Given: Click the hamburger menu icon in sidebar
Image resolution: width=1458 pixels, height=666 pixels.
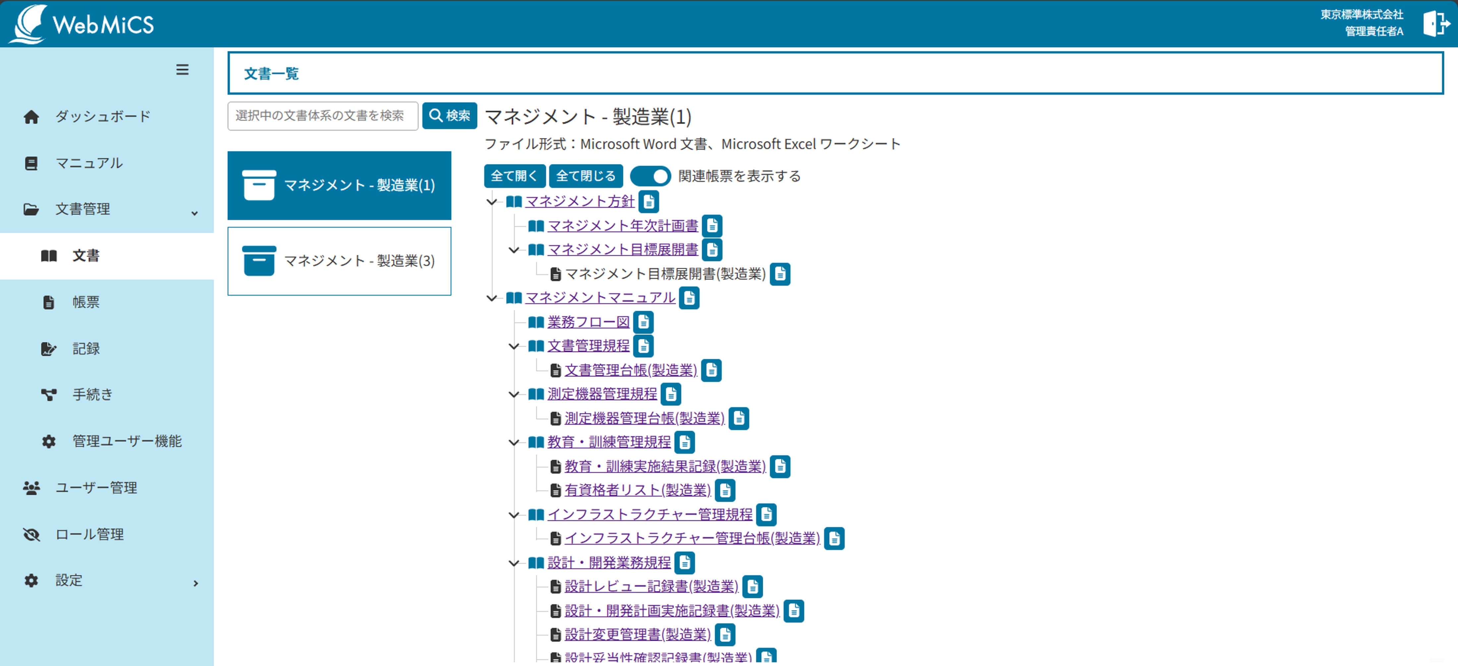Looking at the screenshot, I should tap(182, 70).
